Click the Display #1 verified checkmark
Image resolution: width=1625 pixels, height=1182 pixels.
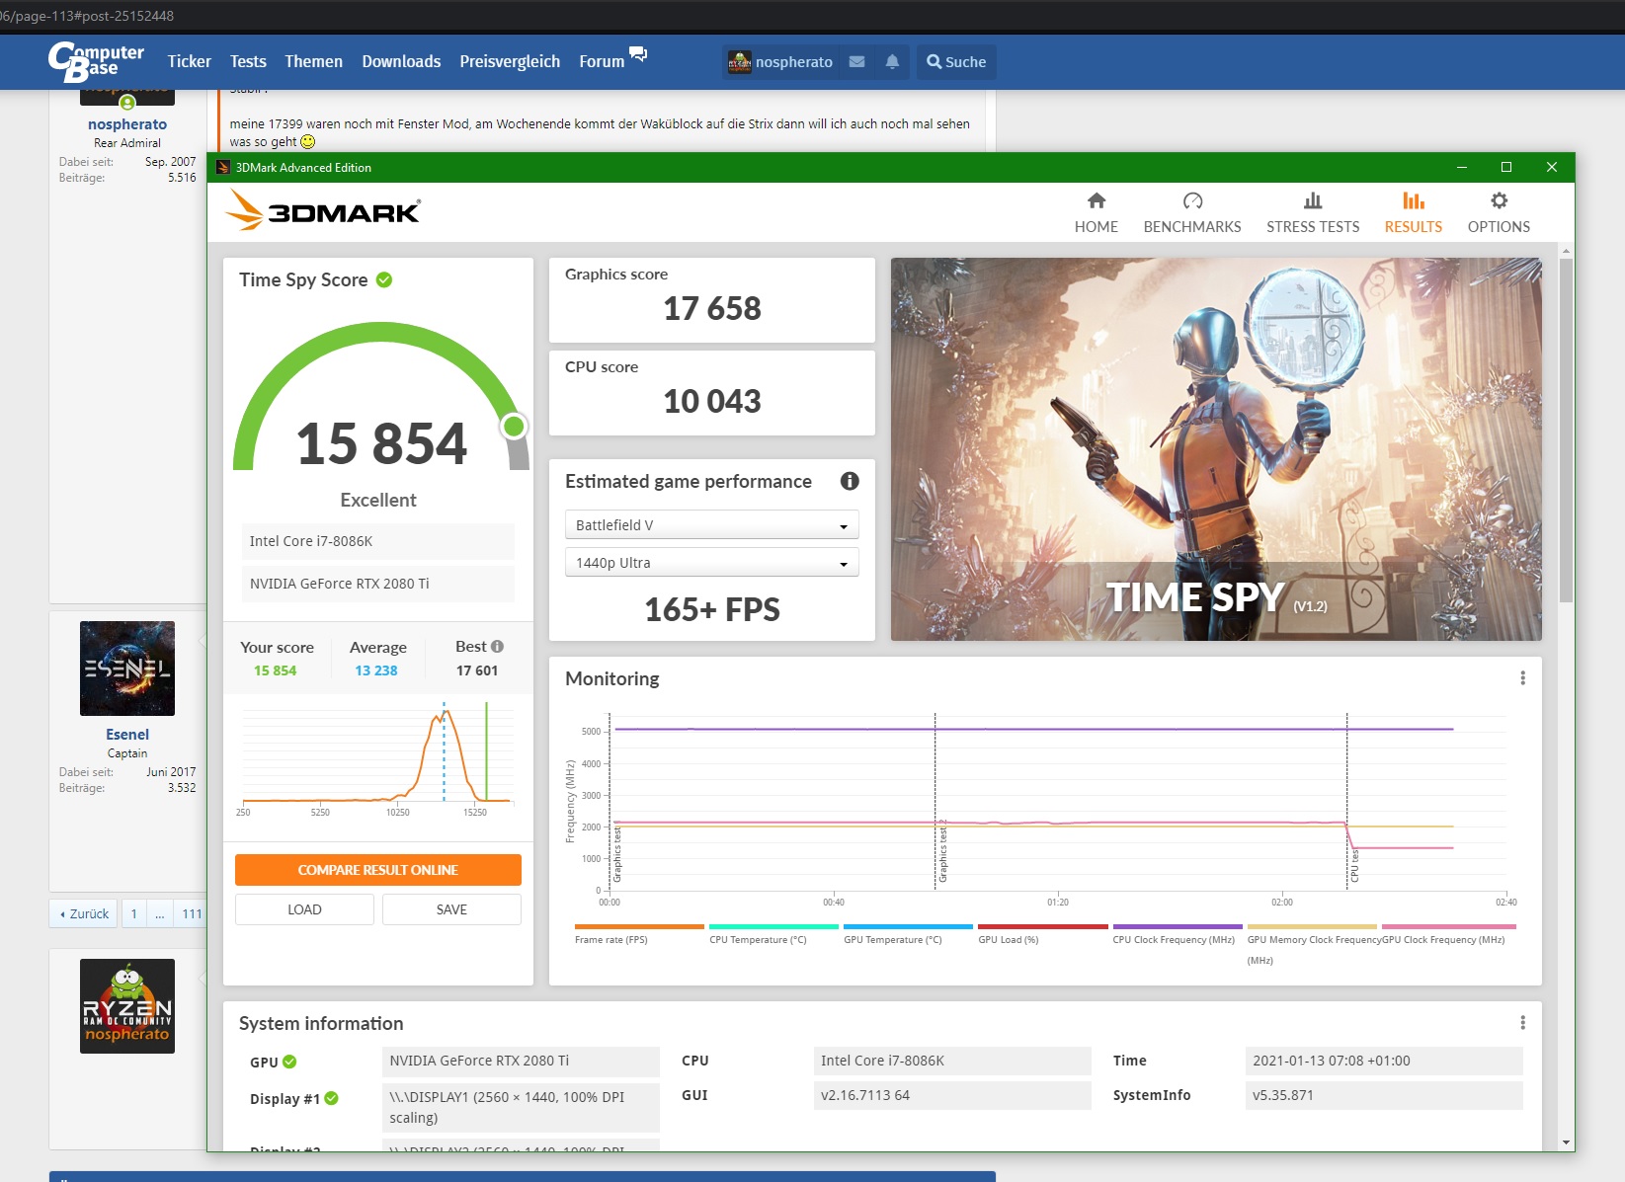point(332,1098)
